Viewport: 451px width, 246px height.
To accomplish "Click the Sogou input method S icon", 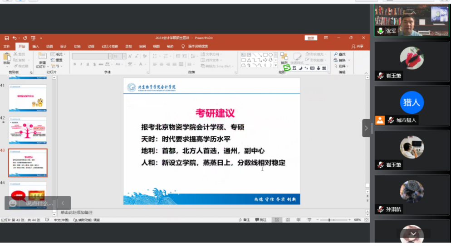I will click(286, 68).
